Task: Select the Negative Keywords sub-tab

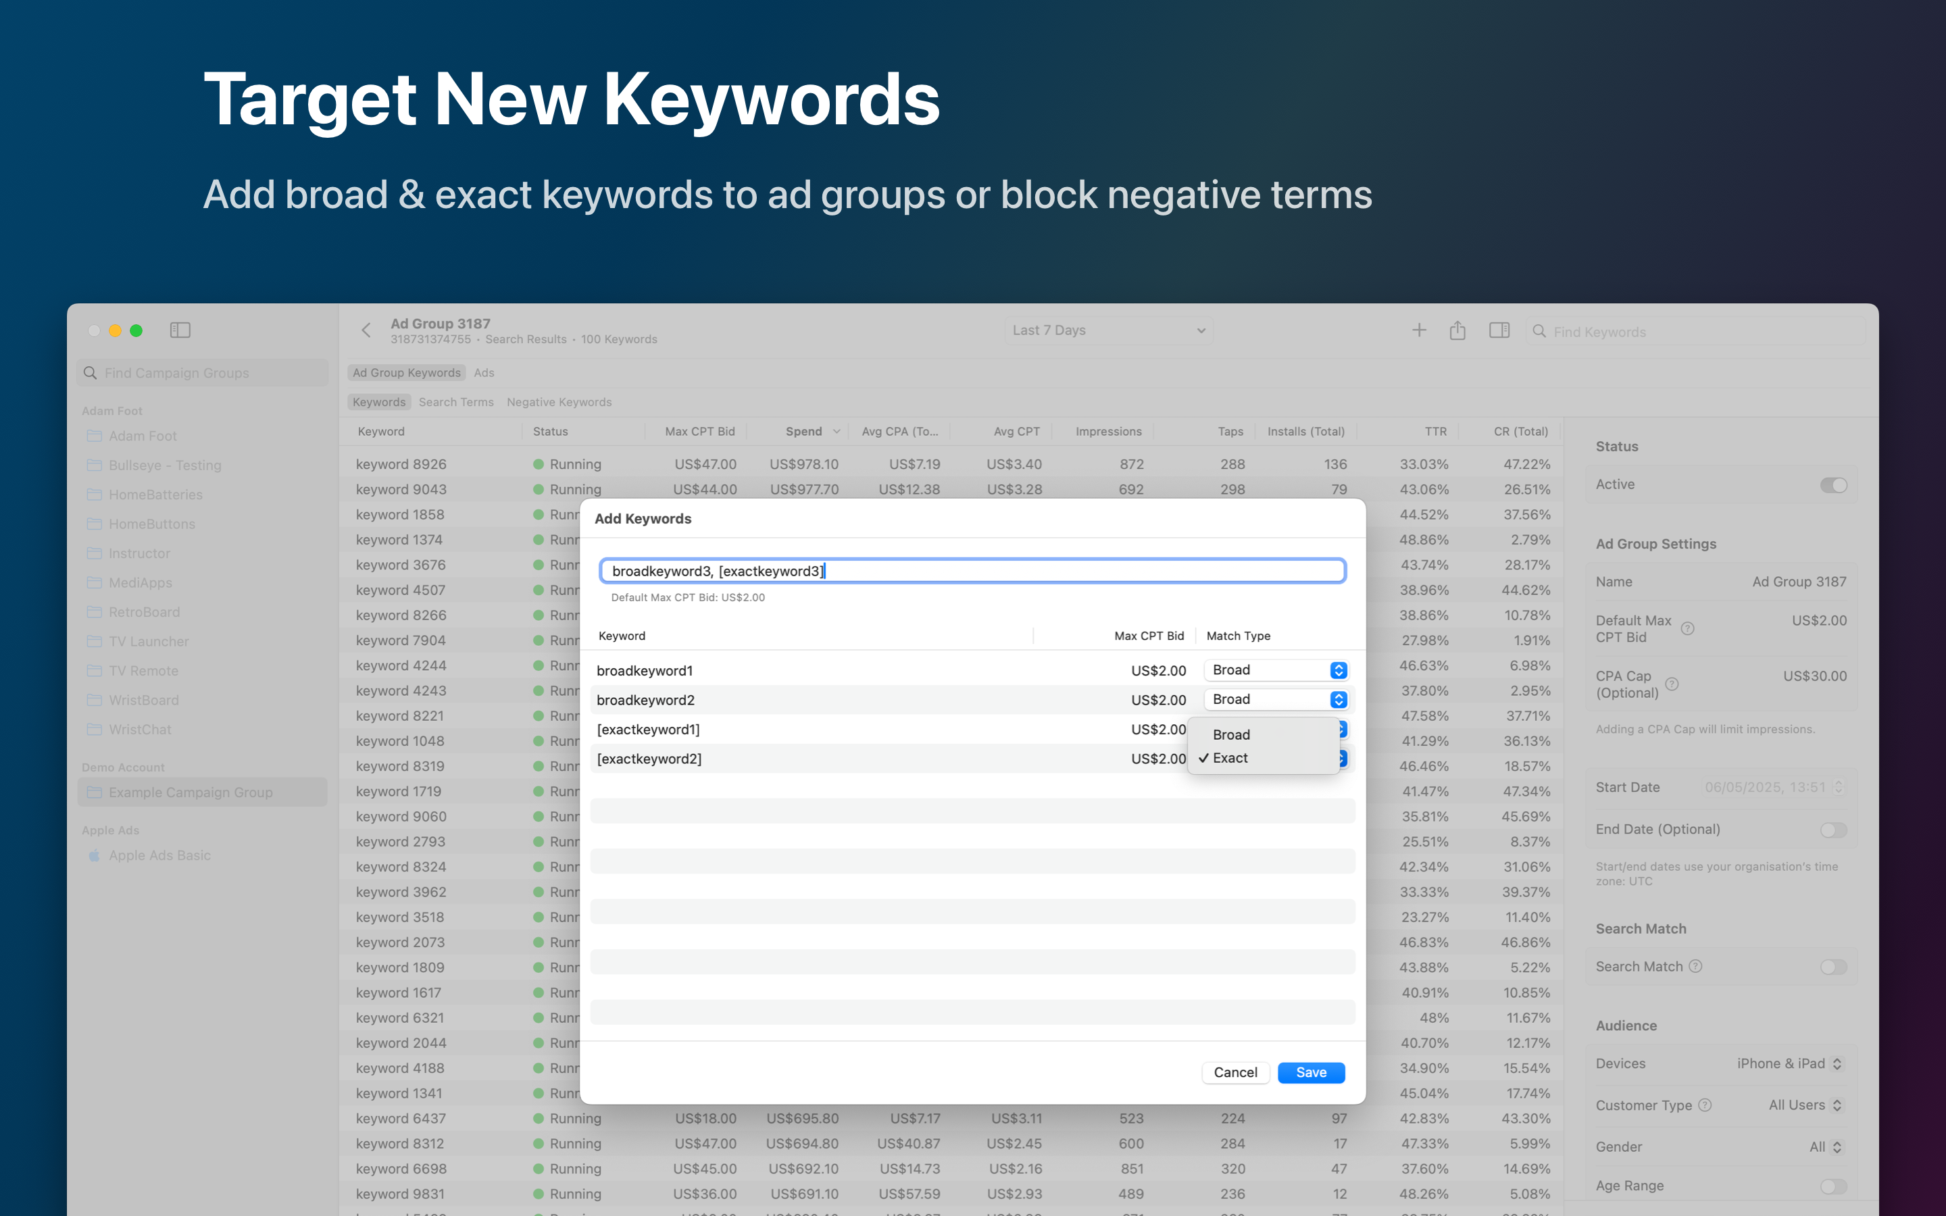Action: coord(559,402)
